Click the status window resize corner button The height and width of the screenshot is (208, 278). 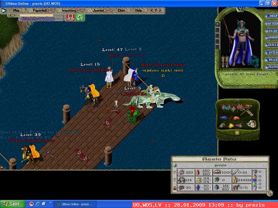tap(270, 193)
